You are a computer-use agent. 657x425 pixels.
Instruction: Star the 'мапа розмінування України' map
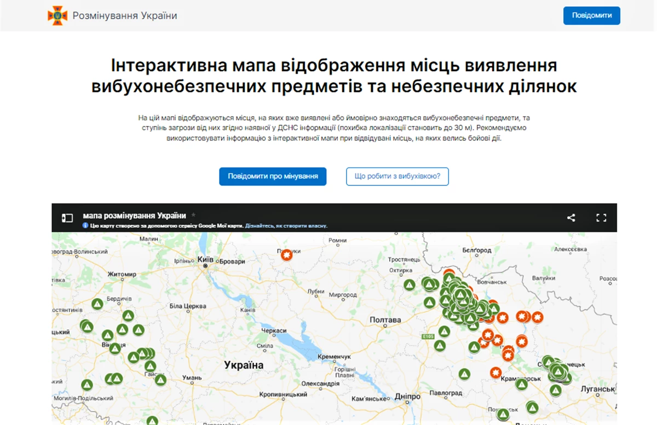point(193,216)
